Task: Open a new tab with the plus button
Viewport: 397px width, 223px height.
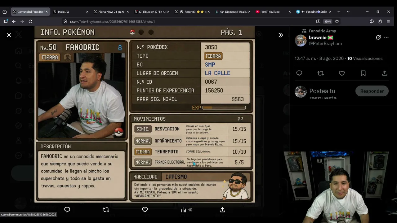Action: pos(339,12)
